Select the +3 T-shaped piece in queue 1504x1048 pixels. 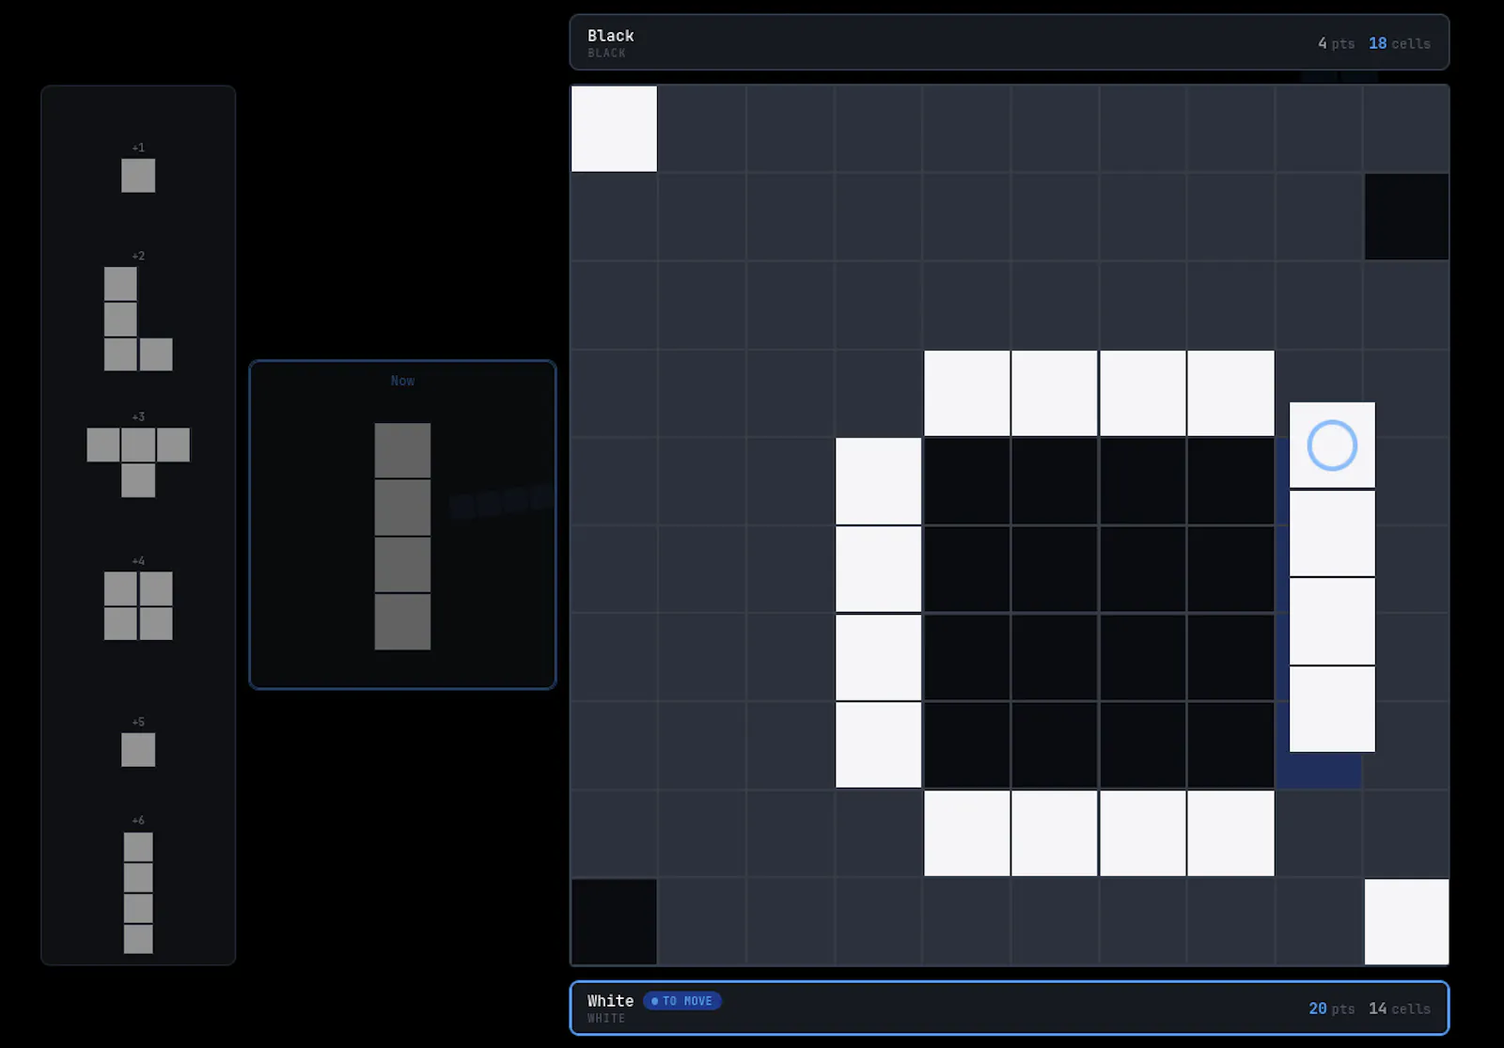click(x=138, y=462)
